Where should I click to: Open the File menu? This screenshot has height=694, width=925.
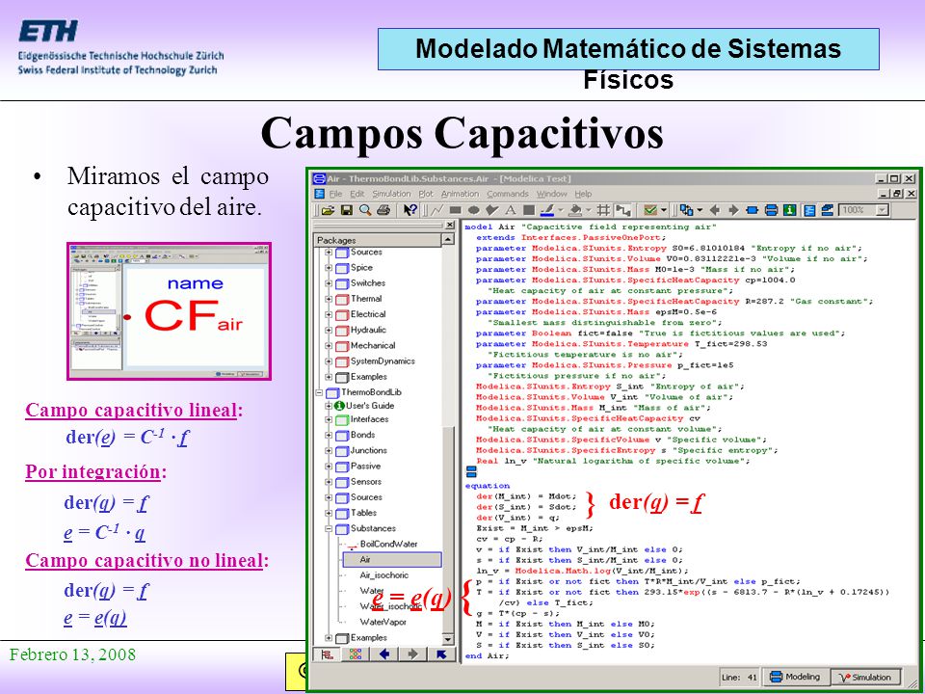click(x=335, y=194)
